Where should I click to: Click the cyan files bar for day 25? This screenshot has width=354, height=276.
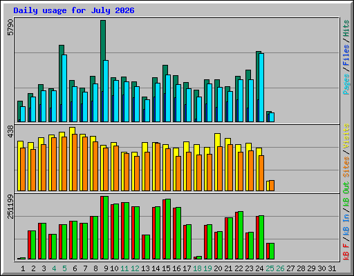click(x=272, y=117)
